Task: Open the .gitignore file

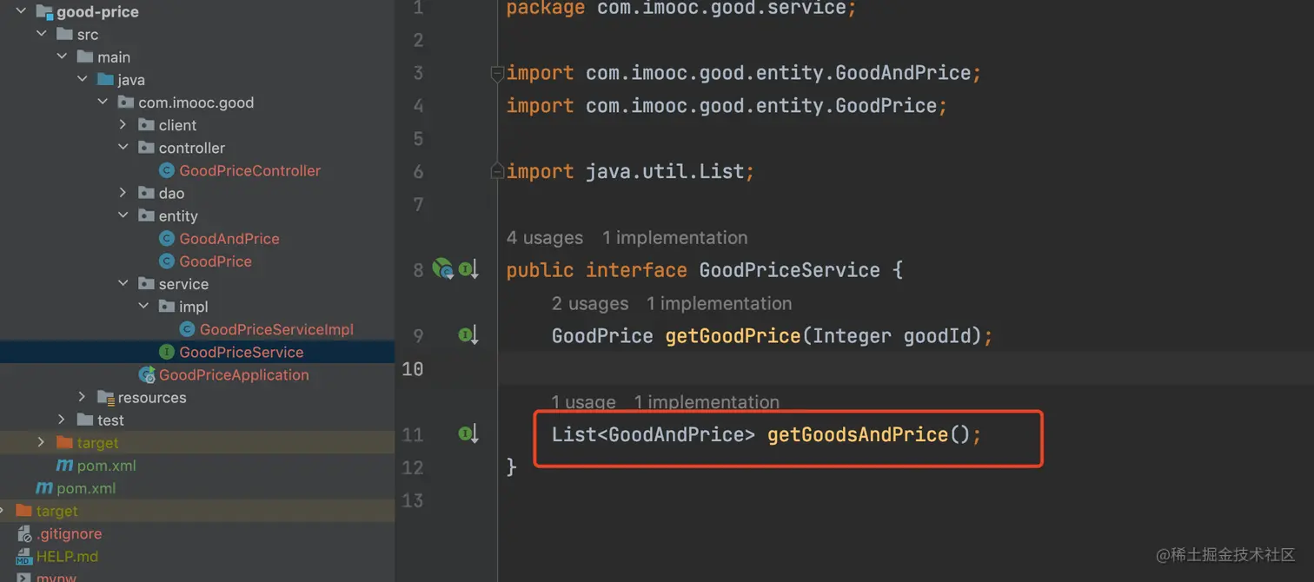Action: tap(70, 533)
